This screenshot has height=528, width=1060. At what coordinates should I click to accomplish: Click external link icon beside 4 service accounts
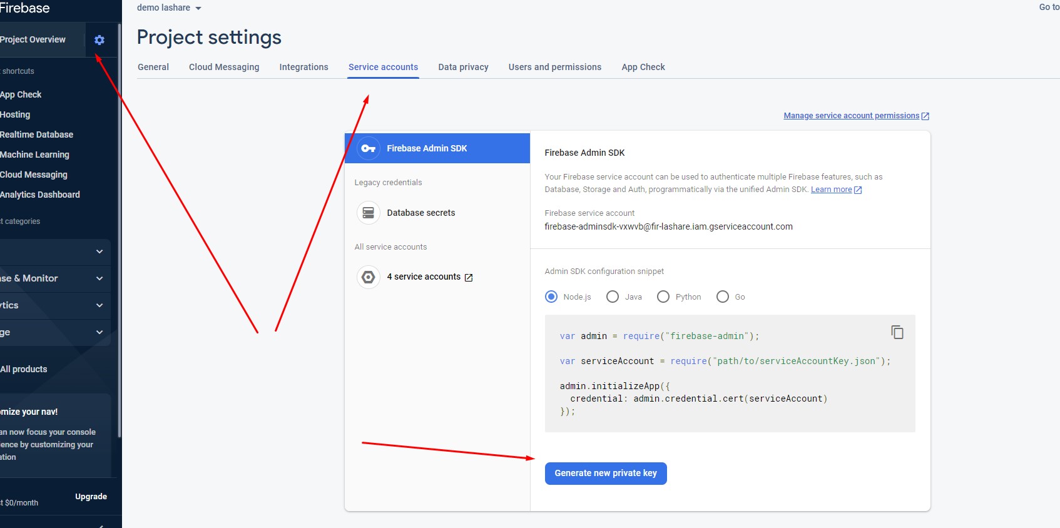point(469,277)
